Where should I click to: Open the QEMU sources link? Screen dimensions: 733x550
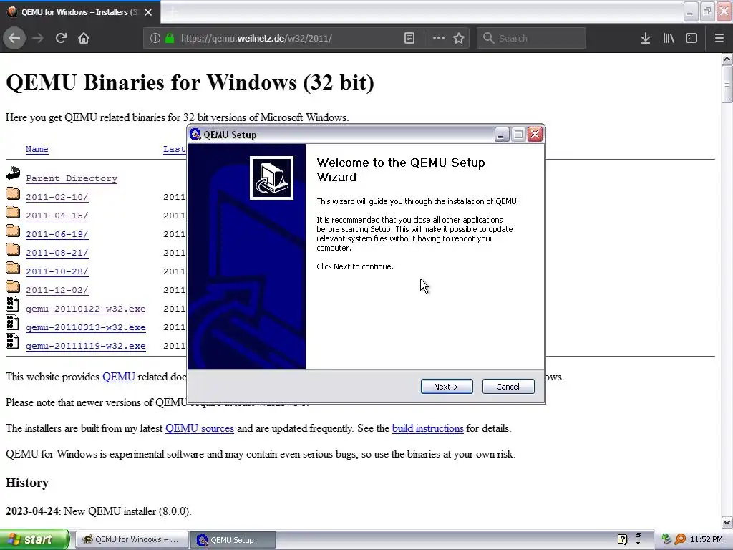pyautogui.click(x=200, y=428)
